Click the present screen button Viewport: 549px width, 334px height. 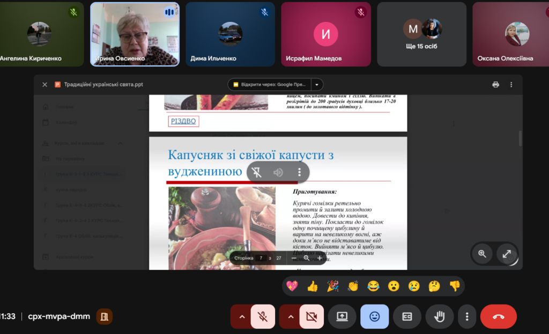pos(342,316)
